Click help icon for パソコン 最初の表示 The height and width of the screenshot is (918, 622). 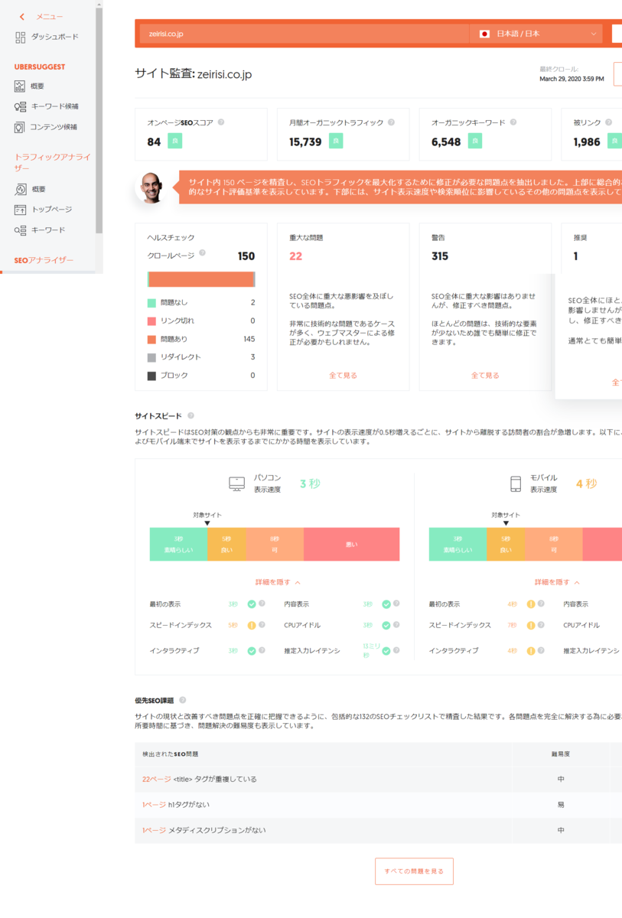(262, 604)
